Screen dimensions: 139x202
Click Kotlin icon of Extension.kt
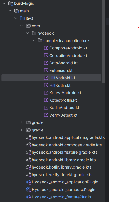coord(46,70)
